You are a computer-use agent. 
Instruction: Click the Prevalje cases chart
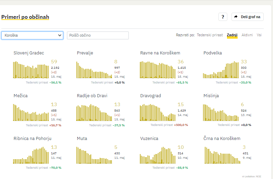point(94,70)
